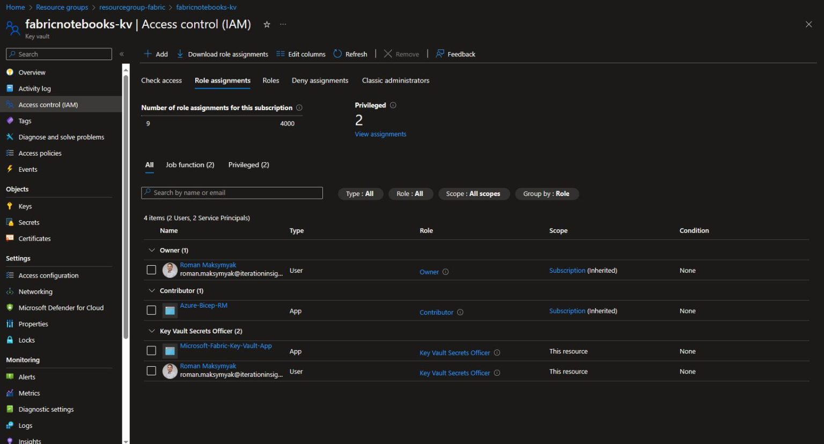824x444 pixels.
Task: Open Microsoft Defender for Cloud settings
Action: coord(61,308)
